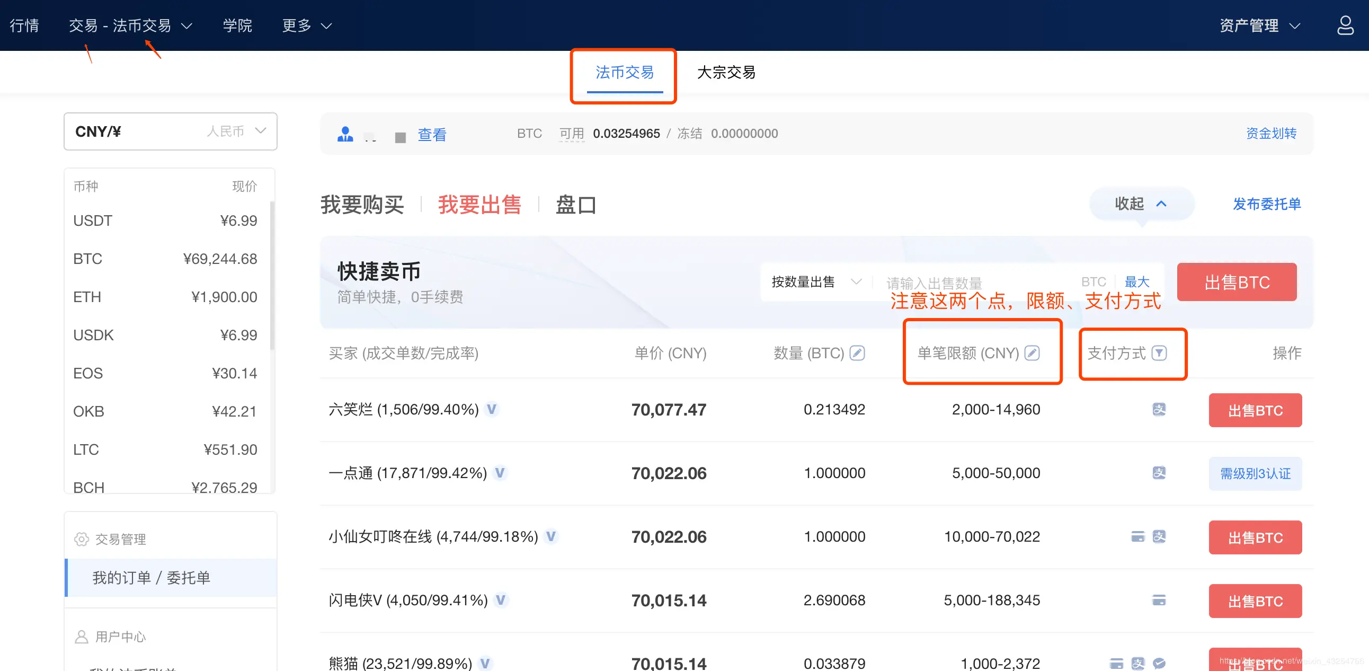Screen dimensions: 1369x671
Task: Switch to the 大宗交易 tab
Action: coord(725,72)
